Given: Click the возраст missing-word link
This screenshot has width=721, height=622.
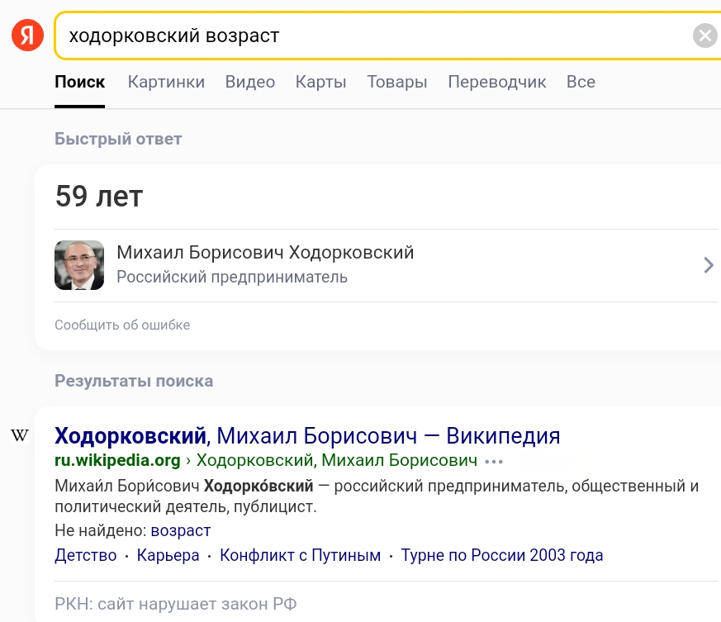Looking at the screenshot, I should pos(181,530).
